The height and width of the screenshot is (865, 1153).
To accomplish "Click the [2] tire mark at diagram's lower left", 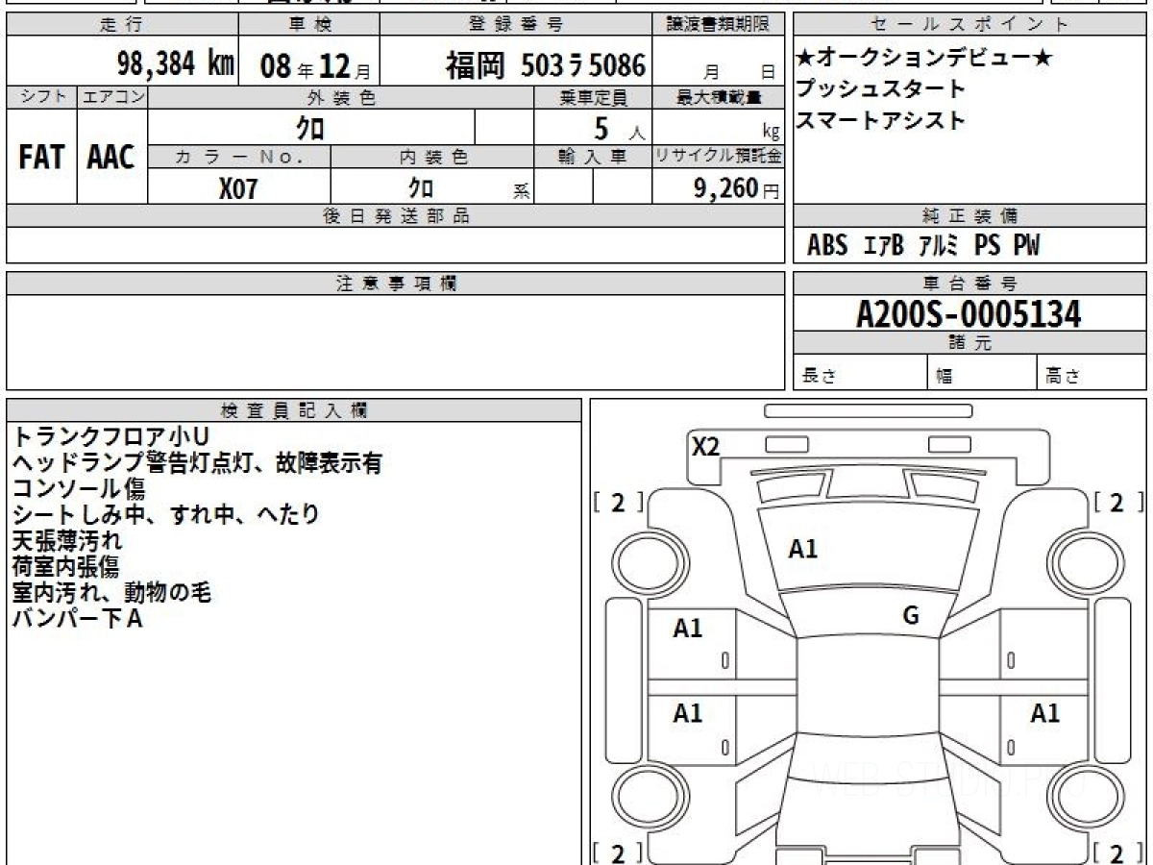I will 619,853.
